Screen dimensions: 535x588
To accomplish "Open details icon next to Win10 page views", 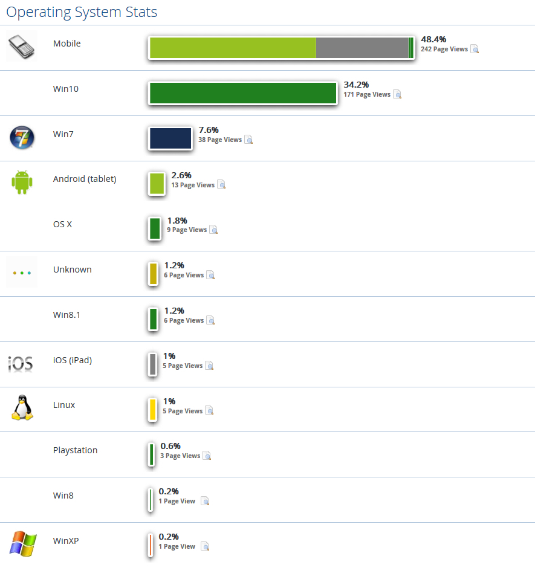I will point(398,95).
